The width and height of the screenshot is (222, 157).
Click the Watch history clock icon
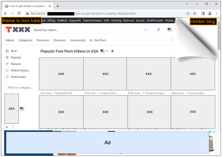7,70
